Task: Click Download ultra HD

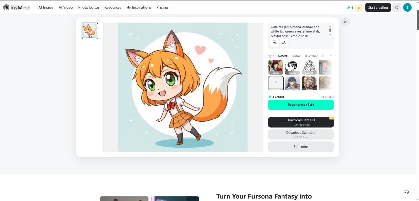Action: click(x=301, y=122)
